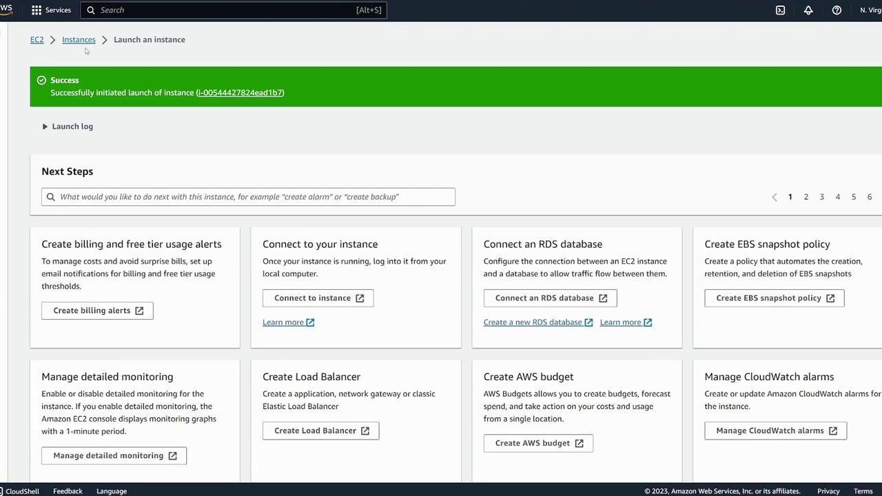This screenshot has width=882, height=496.
Task: Open the help question mark menu
Action: [837, 10]
